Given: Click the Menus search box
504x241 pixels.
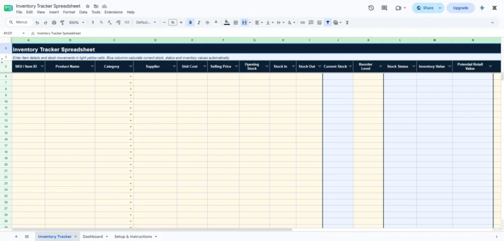Looking at the screenshot, I should (20, 22).
